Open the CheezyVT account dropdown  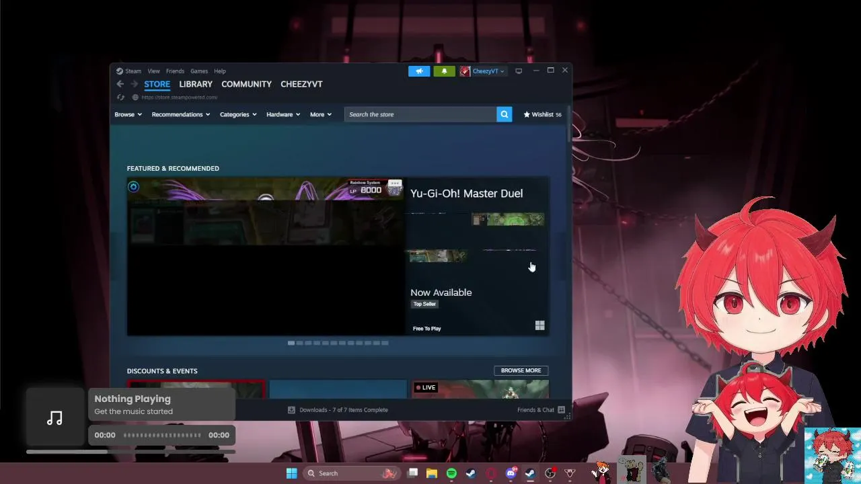coord(488,71)
